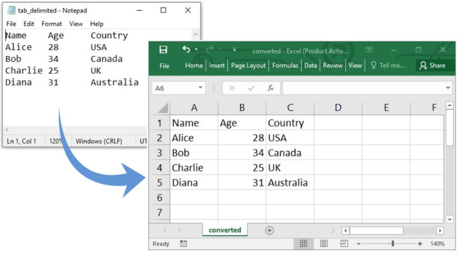Open the Name Box dropdown

point(200,88)
